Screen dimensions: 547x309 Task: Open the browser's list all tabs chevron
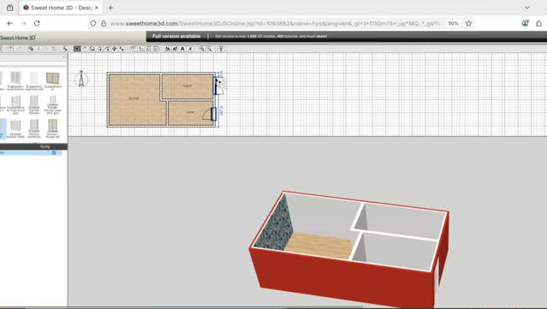tap(527, 8)
